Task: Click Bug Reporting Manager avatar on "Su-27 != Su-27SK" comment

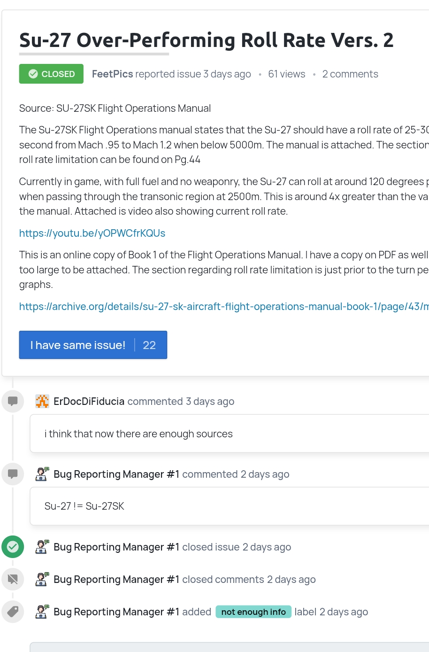Action: coord(42,474)
